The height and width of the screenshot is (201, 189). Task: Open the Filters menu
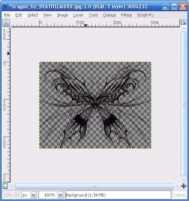point(126,15)
